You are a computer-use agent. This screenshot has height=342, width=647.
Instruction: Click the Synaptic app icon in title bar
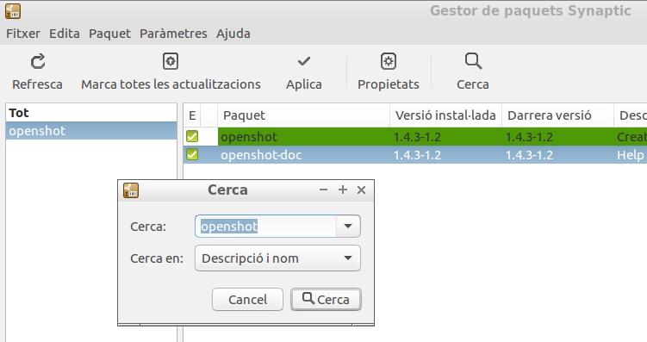click(13, 11)
